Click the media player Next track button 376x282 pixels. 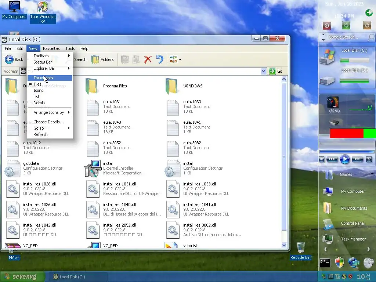[x=358, y=159]
